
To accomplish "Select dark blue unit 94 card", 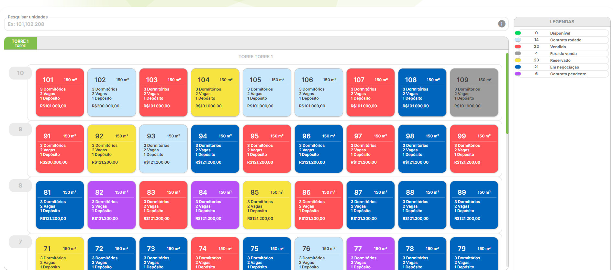I will point(215,149).
